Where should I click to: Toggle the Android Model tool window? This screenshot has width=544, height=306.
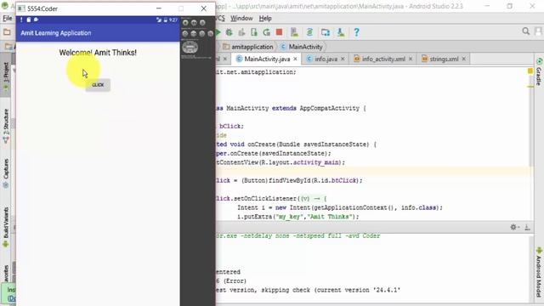(539, 272)
